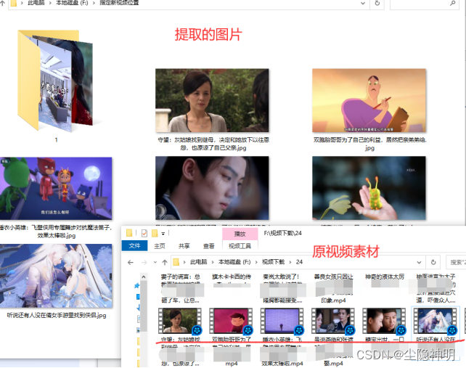
Task: Switch to the 查看 ribbon tab
Action: [208, 246]
